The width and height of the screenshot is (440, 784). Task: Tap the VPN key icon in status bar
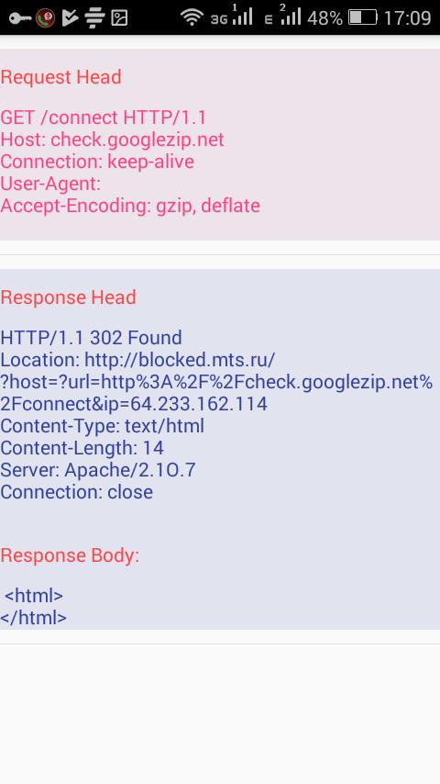[x=19, y=18]
